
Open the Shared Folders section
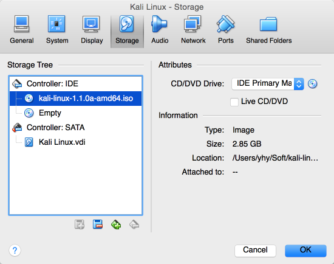[x=269, y=30]
